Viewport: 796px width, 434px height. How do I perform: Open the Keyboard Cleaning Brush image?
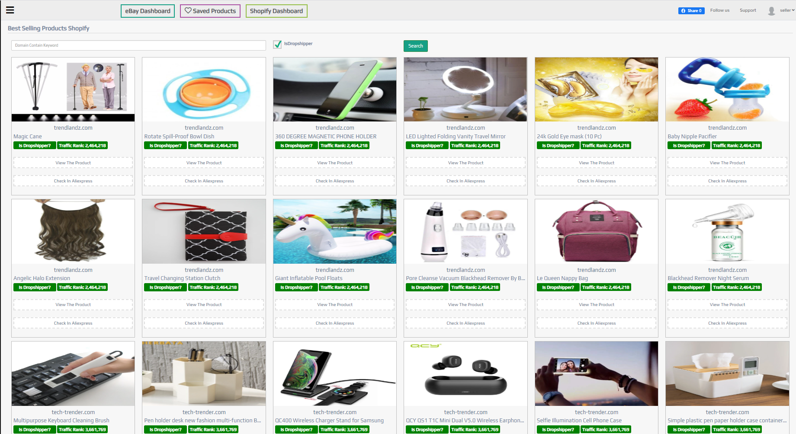(x=73, y=373)
